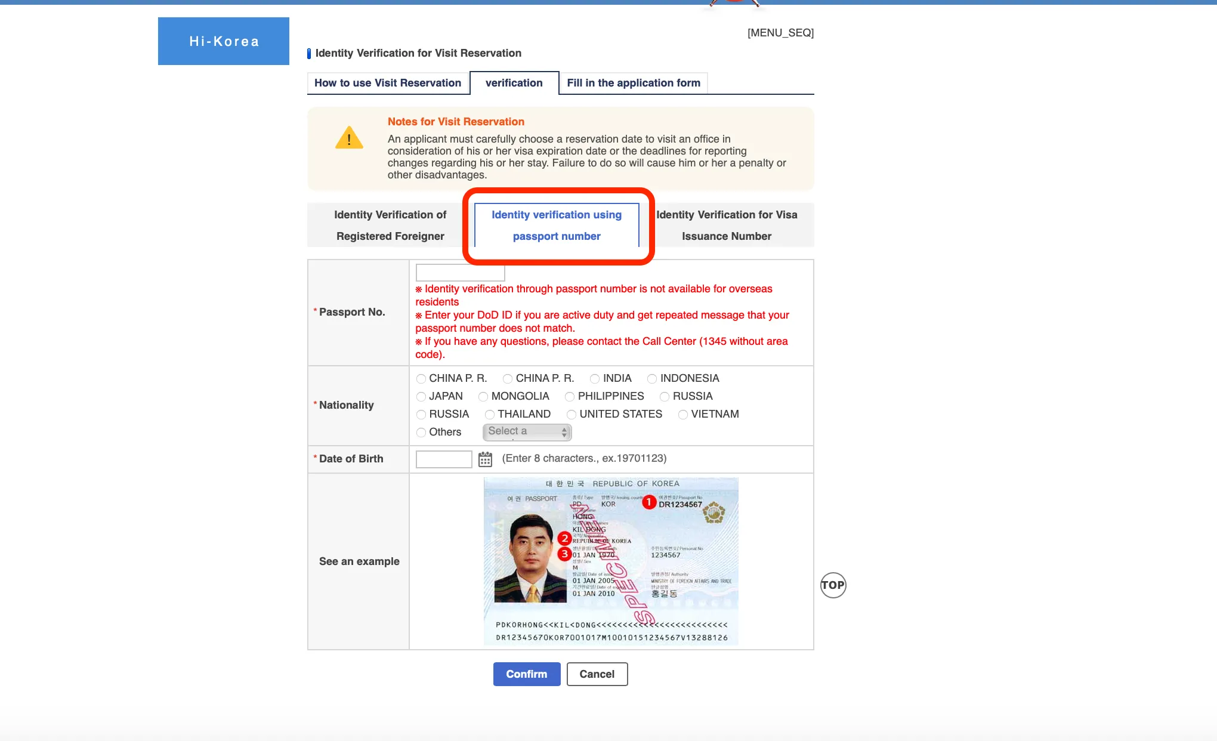Pick INDIA as nationality
The height and width of the screenshot is (741, 1217).
click(595, 379)
